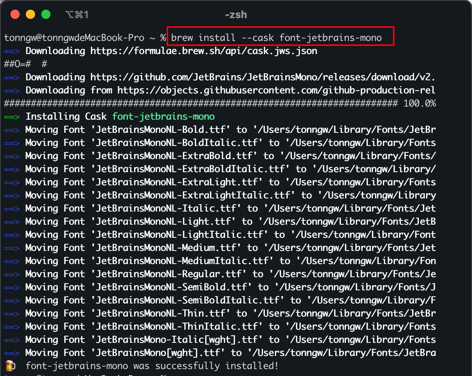Select the JetBrainsMonoNL-Bold.ttf file name

[160, 130]
